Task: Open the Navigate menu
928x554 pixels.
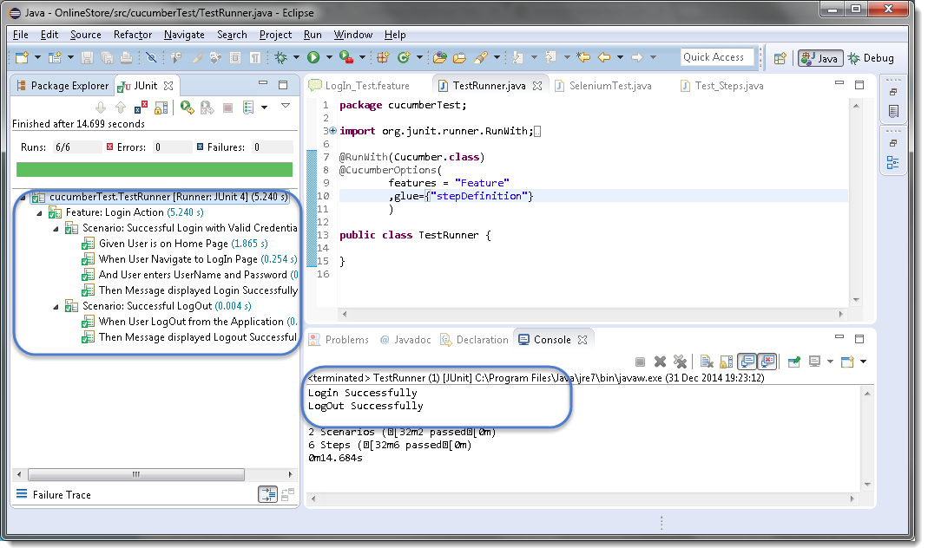Action: (x=184, y=35)
